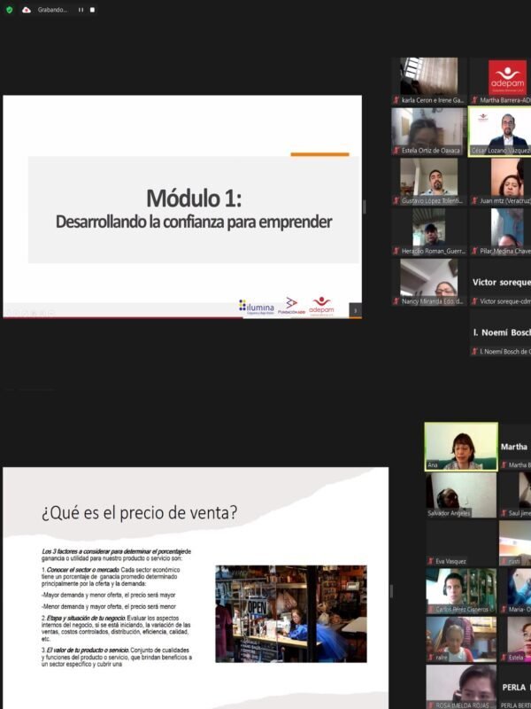
Task: Click 'Conocer el sector o mercado' text
Action: pos(82,570)
